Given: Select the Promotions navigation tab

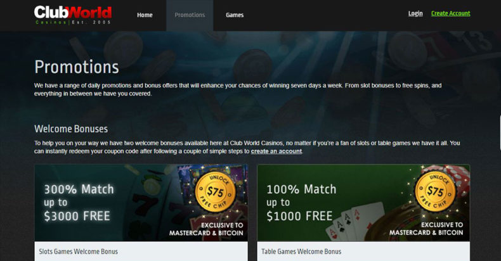Looking at the screenshot, I should pyautogui.click(x=190, y=15).
